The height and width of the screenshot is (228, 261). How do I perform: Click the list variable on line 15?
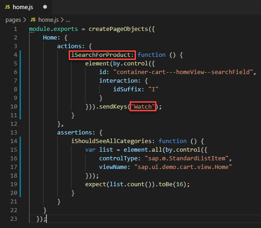point(106,150)
